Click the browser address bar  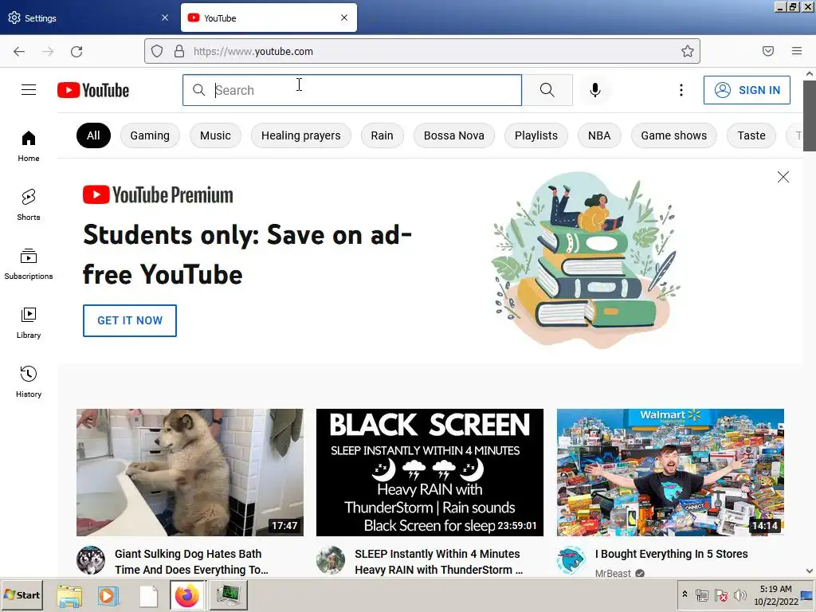pyautogui.click(x=422, y=51)
